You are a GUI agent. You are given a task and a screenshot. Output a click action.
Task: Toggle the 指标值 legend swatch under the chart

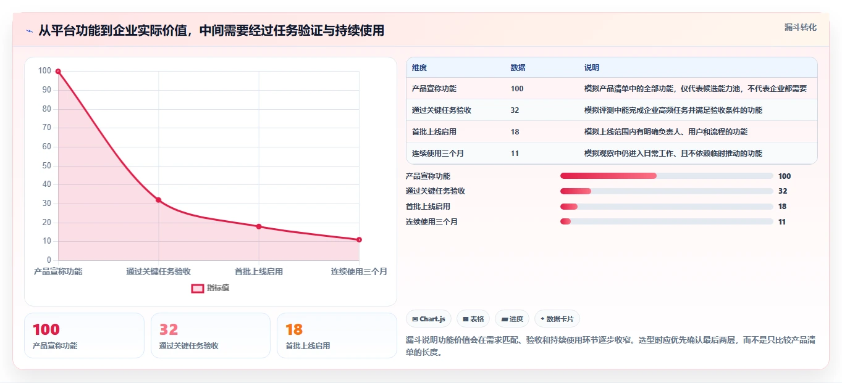(x=197, y=288)
